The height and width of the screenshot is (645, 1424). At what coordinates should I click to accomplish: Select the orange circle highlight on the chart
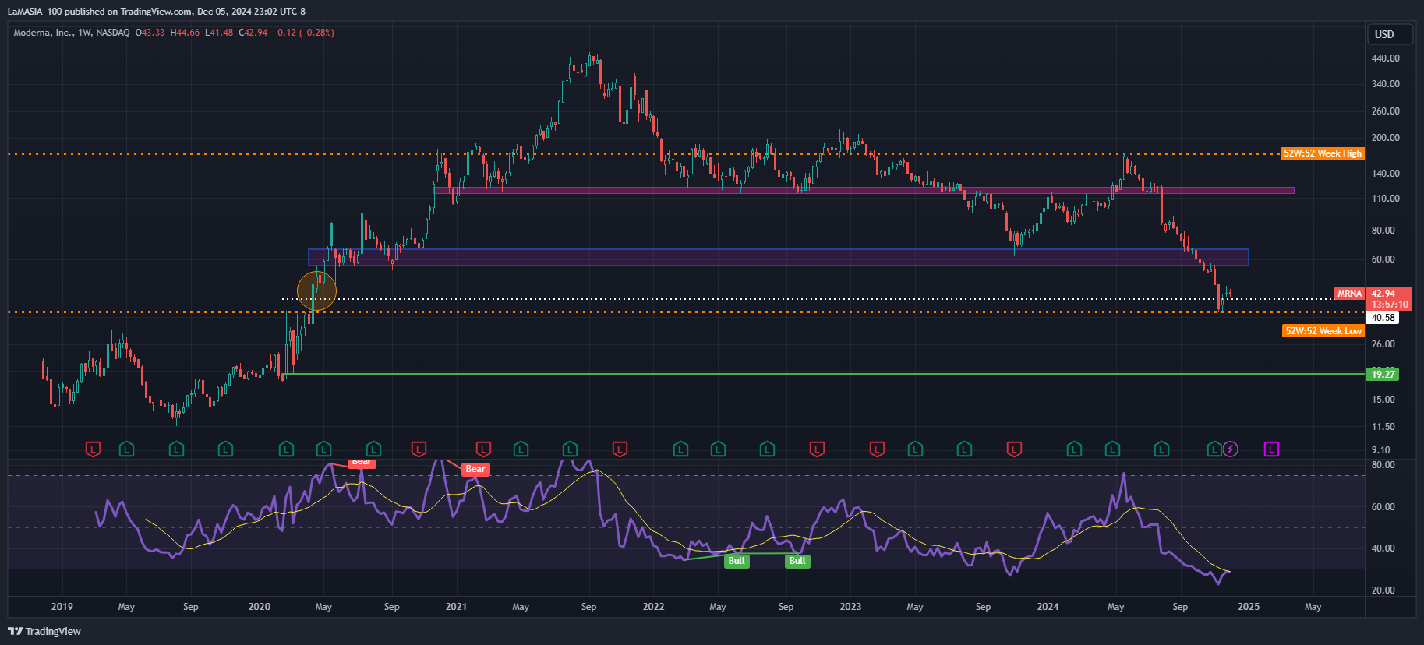click(x=316, y=291)
